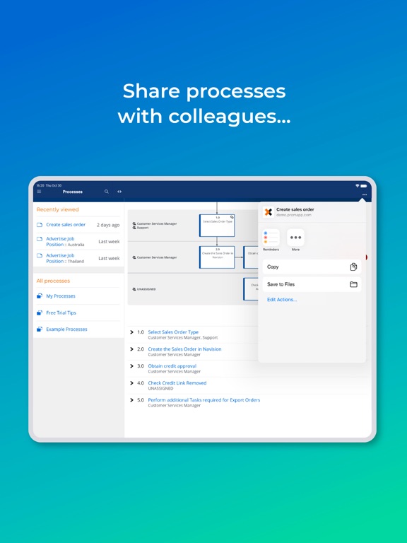Viewport: 407px width, 543px height.
Task: Click the UNASSIGNED swimlane label
Action: click(x=144, y=289)
